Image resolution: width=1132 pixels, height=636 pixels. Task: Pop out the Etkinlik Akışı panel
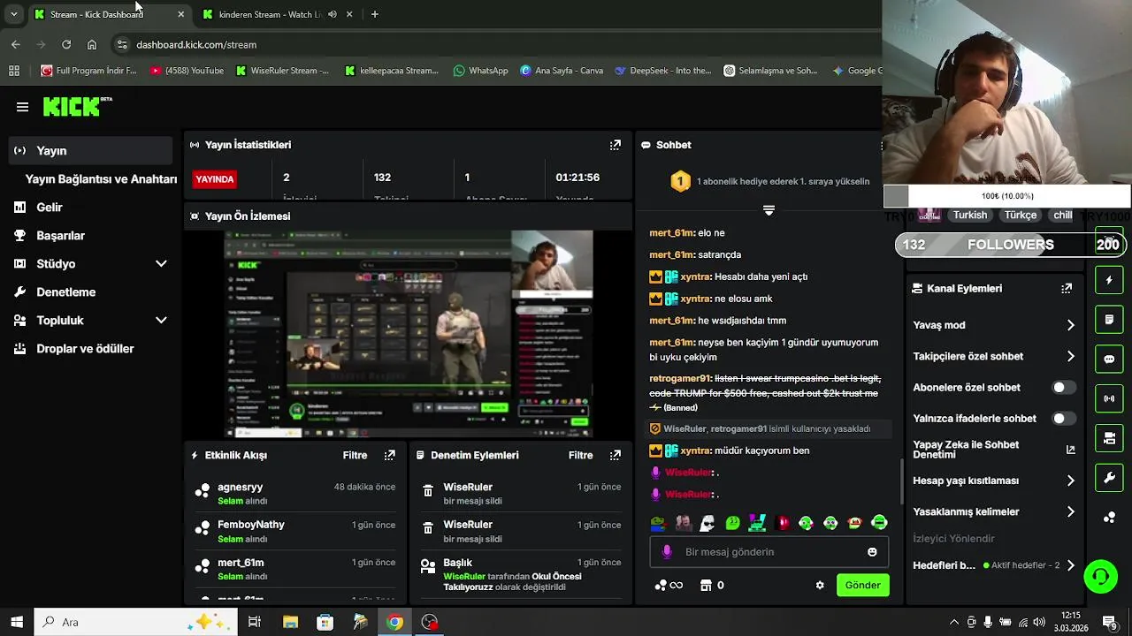tap(390, 455)
